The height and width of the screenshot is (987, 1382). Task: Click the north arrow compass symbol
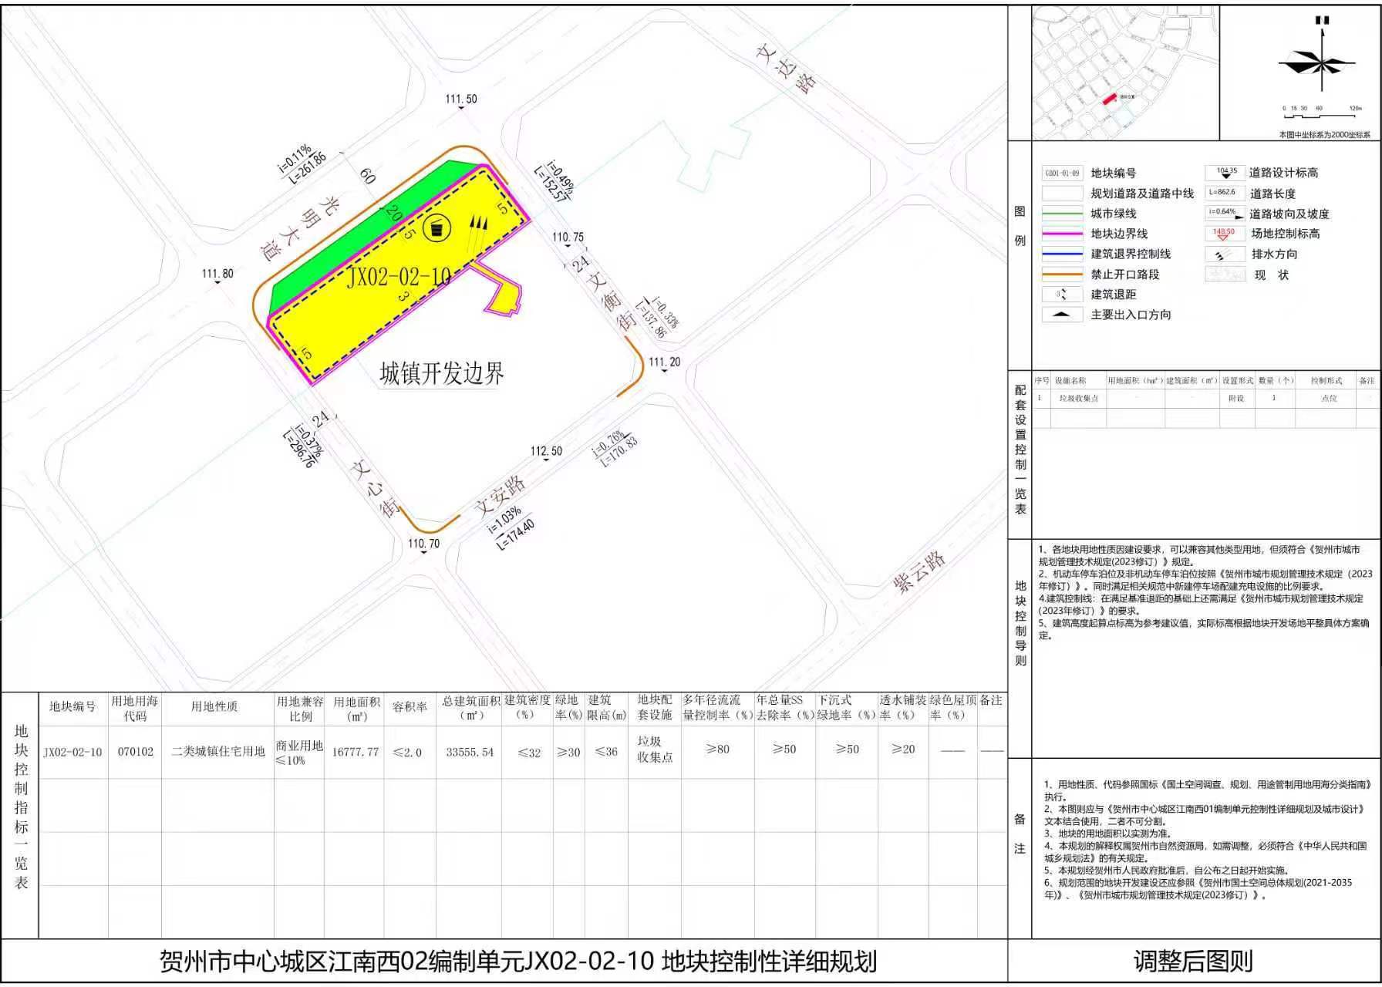point(1320,60)
